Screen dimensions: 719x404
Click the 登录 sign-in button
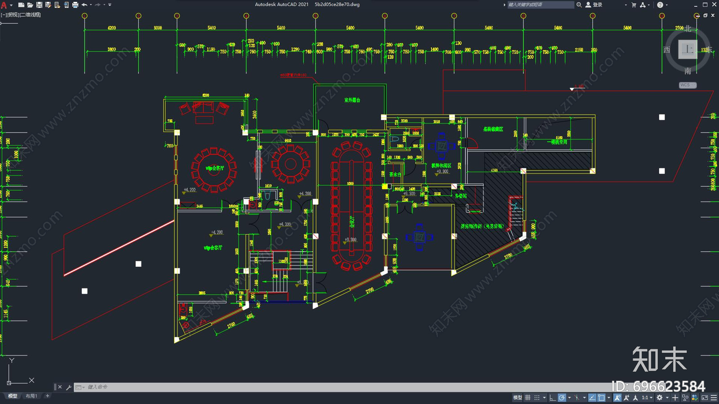point(594,5)
